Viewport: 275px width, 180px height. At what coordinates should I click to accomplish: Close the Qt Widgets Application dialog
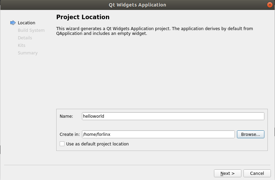point(269,5)
